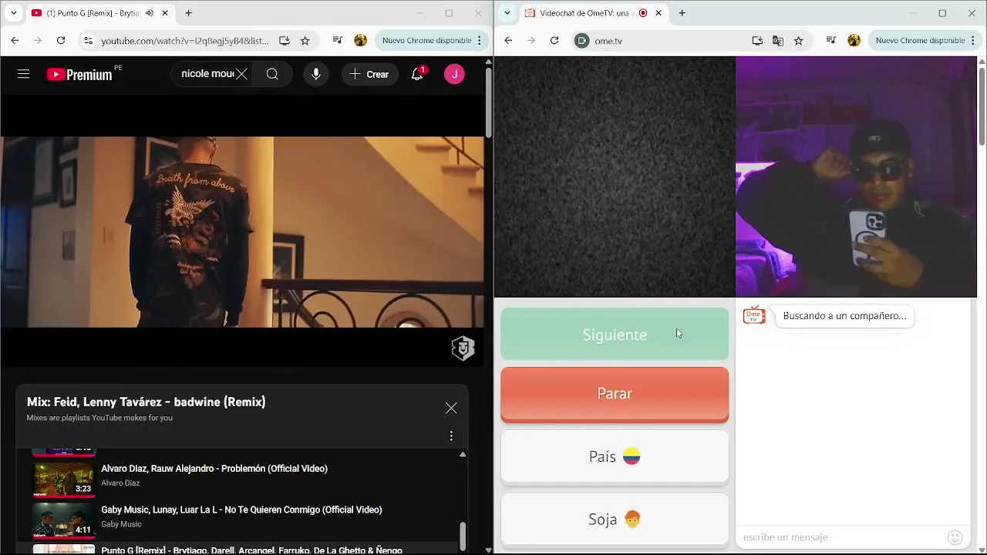Screen dimensions: 987x555
Task: Open the YouTube guide hamburger menu
Action: tap(23, 74)
